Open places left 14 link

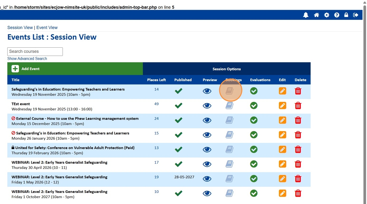pyautogui.click(x=156, y=89)
